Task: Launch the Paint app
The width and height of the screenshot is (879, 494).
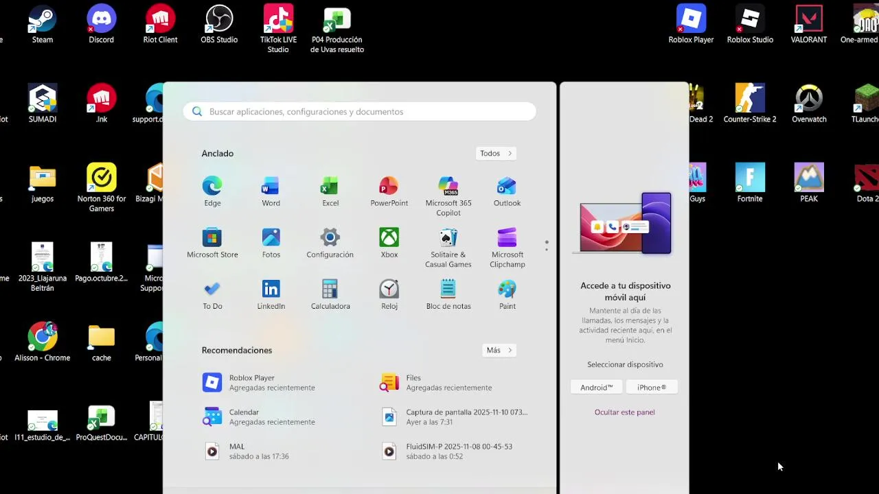Action: [x=507, y=294]
